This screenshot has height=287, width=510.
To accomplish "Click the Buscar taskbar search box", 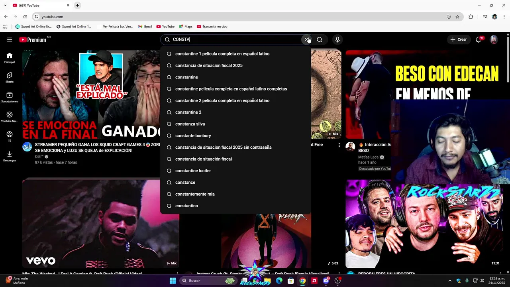I will [208, 281].
